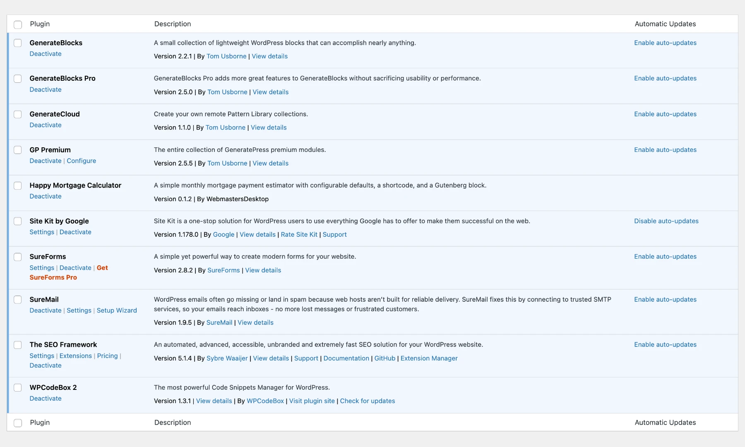View details for SureForms version 2.8.2
Screen dimensions: 745x447
point(263,270)
